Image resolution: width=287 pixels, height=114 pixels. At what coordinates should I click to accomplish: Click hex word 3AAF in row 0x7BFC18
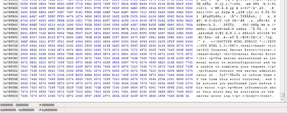24,42
